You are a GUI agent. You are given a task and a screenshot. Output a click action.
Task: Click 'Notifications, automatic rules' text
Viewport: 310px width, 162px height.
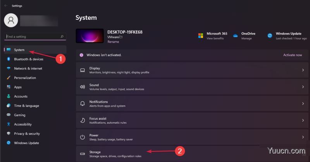click(x=108, y=122)
